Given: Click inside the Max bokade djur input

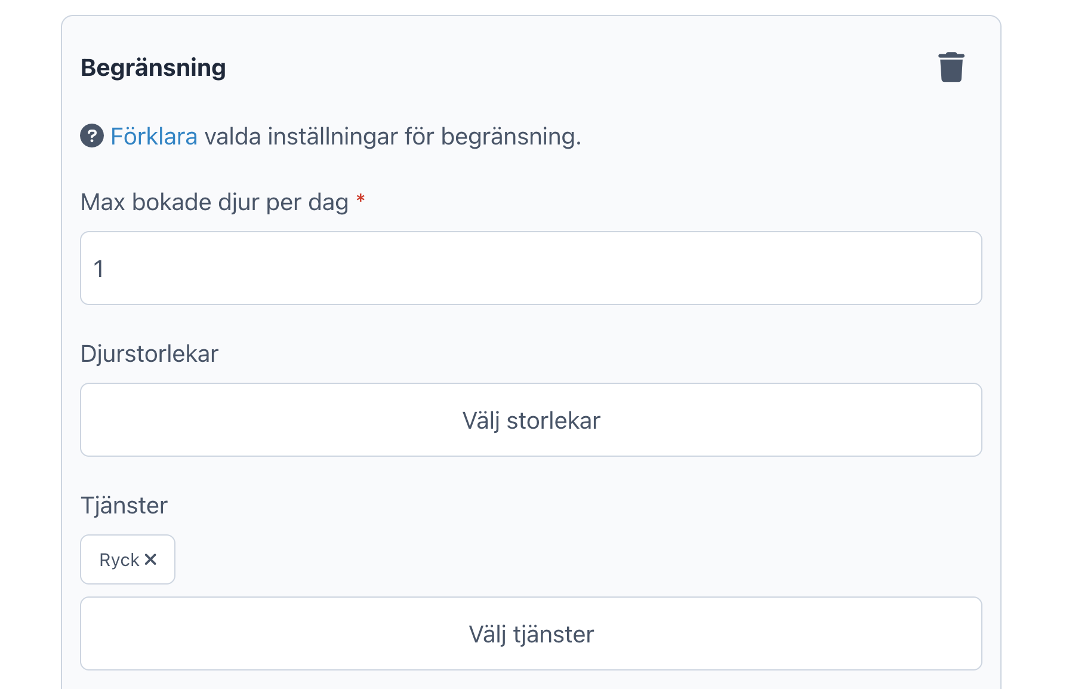Looking at the screenshot, I should coord(531,269).
